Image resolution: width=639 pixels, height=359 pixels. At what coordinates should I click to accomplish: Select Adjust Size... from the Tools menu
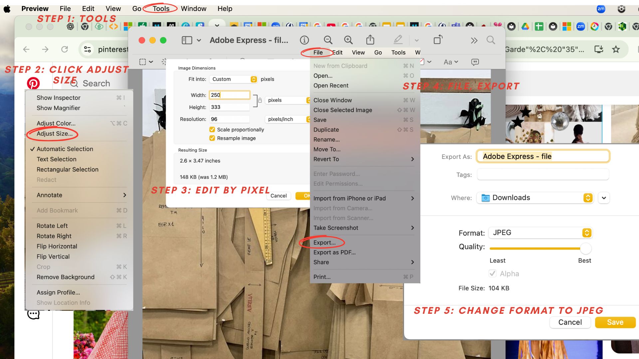tap(55, 134)
